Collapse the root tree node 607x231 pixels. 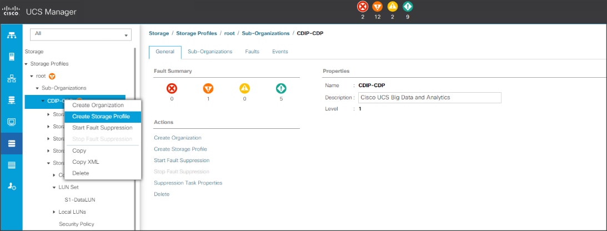tap(32, 76)
